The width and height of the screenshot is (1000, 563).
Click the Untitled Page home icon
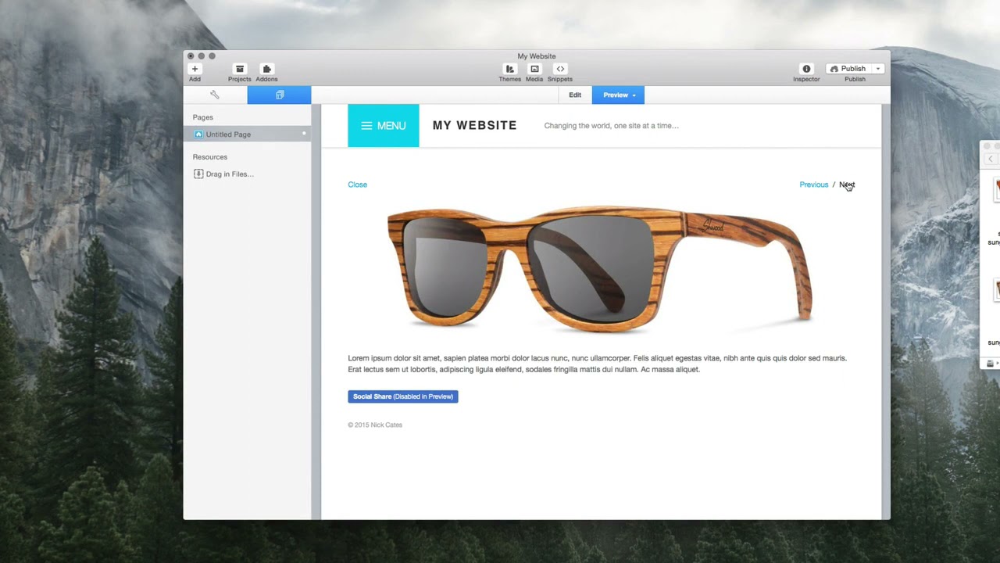click(198, 134)
